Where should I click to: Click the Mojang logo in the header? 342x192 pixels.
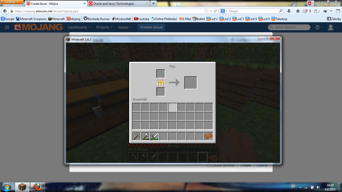[x=38, y=27]
